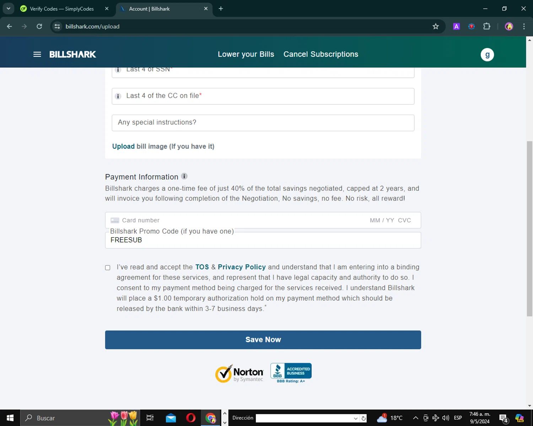Image resolution: width=533 pixels, height=426 pixels.
Task: Close the Account | Billshark tab
Action: coord(206,9)
